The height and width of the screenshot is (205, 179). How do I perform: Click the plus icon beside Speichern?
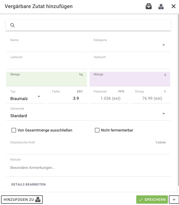pos(174,200)
